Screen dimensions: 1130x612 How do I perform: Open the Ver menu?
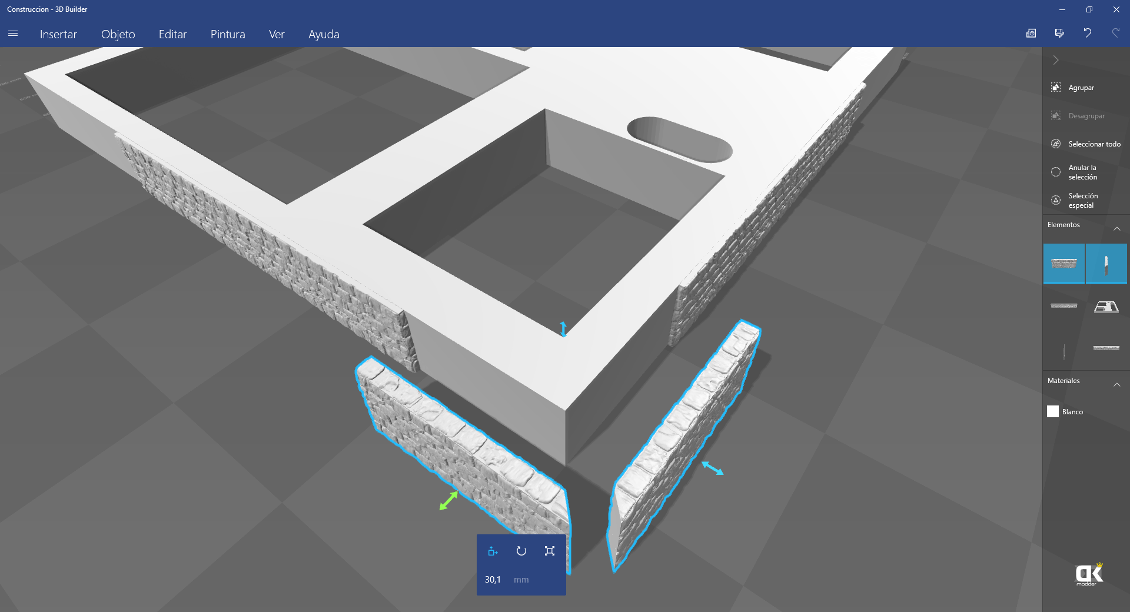(277, 34)
